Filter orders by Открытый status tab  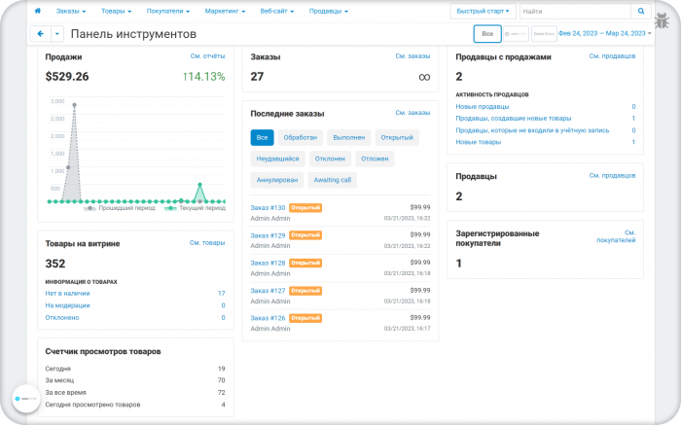click(397, 138)
